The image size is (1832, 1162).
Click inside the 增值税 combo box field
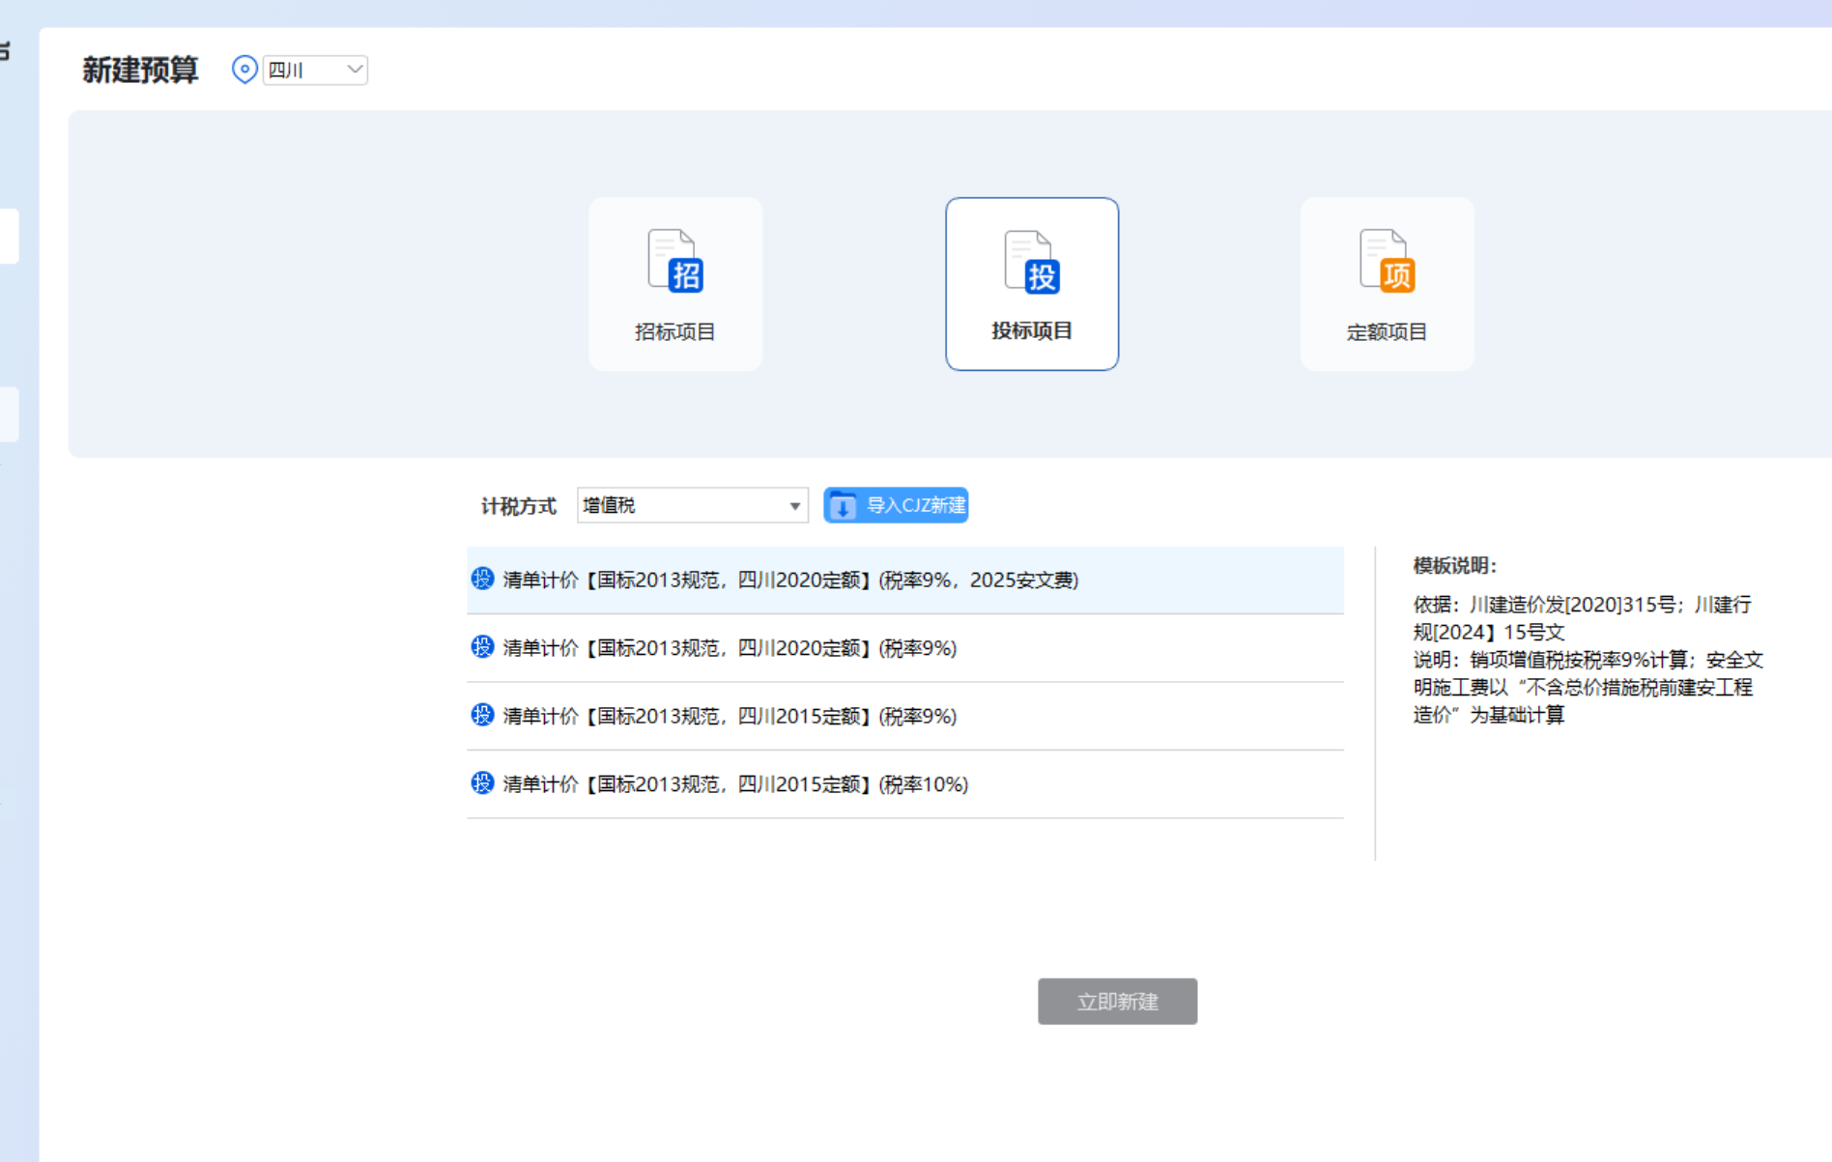coord(676,504)
